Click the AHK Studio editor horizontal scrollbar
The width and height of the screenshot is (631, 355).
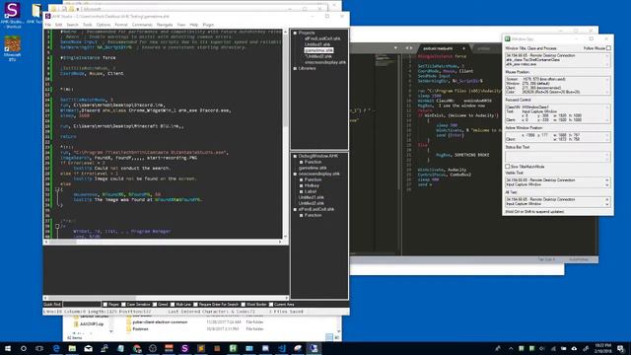pos(163,242)
